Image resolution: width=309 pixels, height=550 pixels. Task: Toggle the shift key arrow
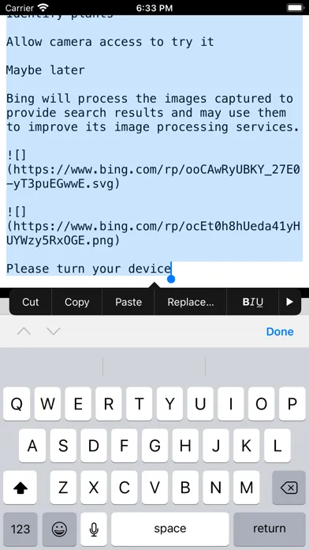point(20,488)
